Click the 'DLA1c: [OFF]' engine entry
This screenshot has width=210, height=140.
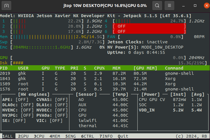52,105
